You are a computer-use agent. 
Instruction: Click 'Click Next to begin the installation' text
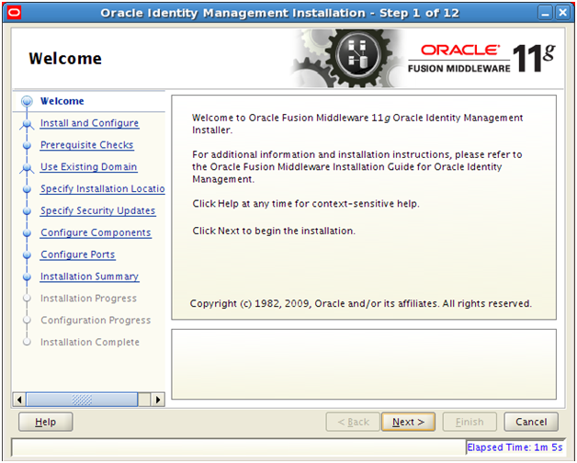tap(274, 231)
